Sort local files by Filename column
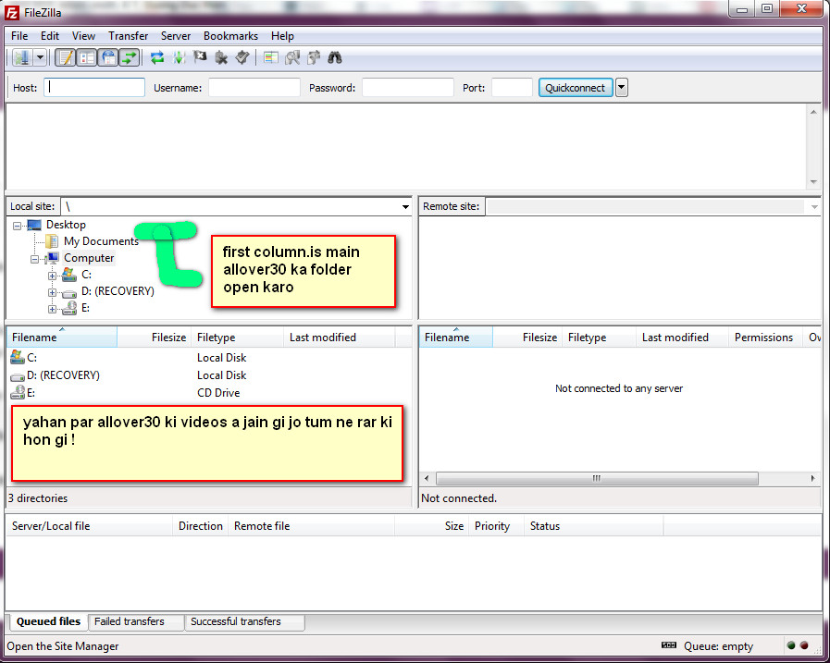 pyautogui.click(x=62, y=338)
